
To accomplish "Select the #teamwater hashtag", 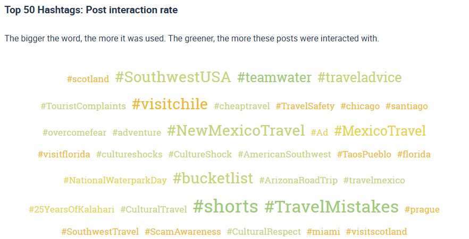I will (x=274, y=78).
